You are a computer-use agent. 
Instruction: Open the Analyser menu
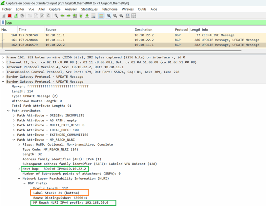71,9
